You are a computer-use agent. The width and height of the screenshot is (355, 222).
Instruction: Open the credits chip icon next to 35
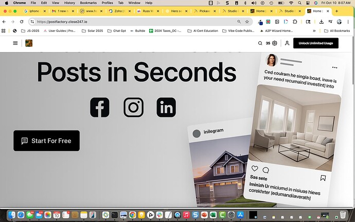(275, 43)
